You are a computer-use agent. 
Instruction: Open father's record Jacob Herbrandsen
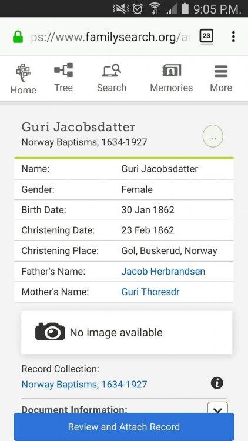[x=163, y=272]
